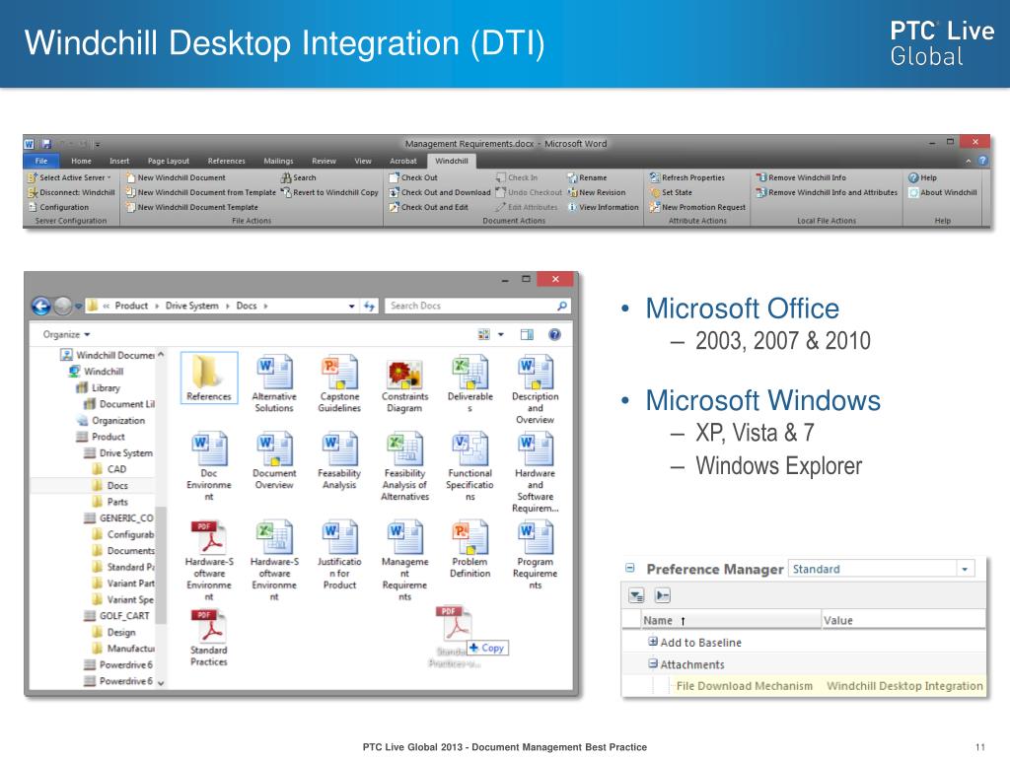Switch to the Acrobat ribbon tab
Viewport: 1010px width, 757px height.
403,161
